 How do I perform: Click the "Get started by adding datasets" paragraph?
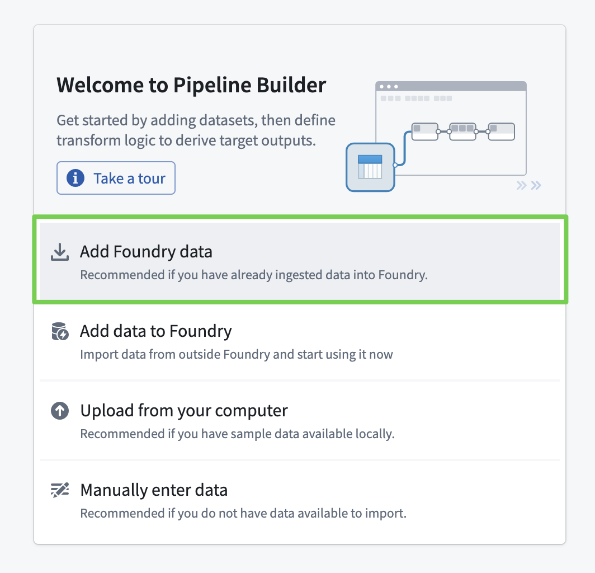point(196,130)
